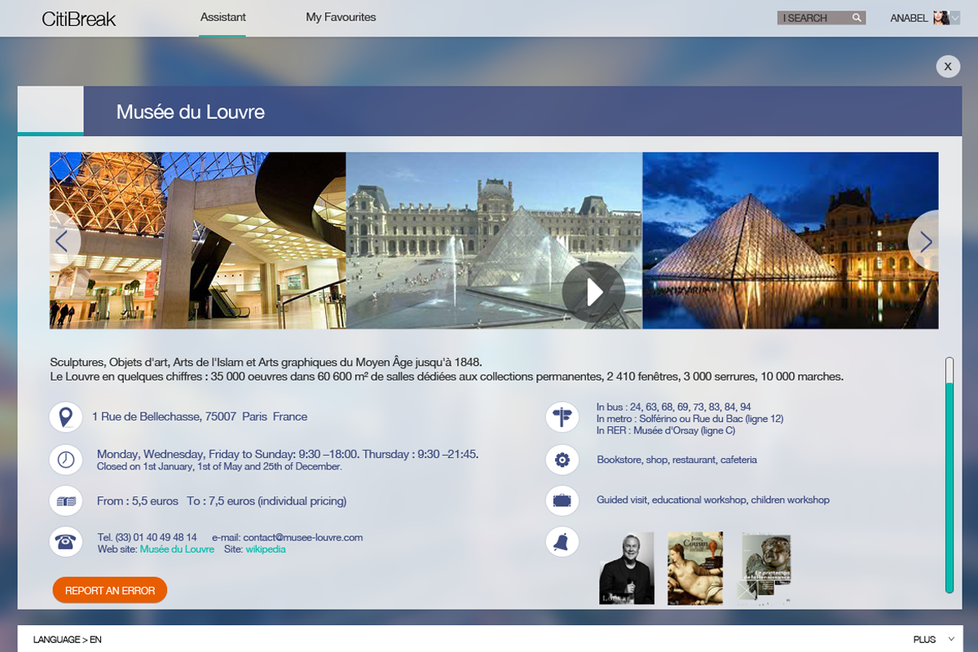Close the Musée du Louvre panel

tap(948, 67)
